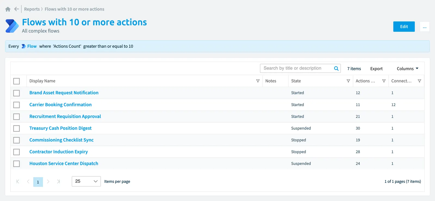Image resolution: width=435 pixels, height=201 pixels.
Task: Click the Notes column header
Action: click(271, 81)
